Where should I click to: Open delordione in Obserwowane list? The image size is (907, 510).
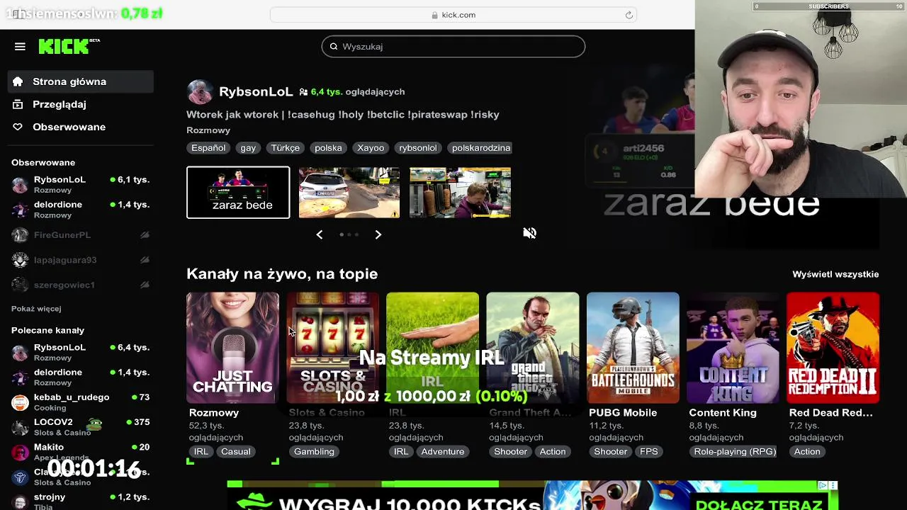coord(81,209)
